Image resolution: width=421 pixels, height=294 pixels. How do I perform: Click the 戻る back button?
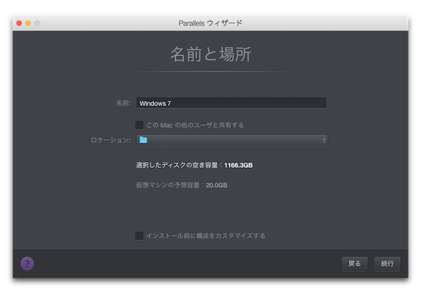(355, 263)
